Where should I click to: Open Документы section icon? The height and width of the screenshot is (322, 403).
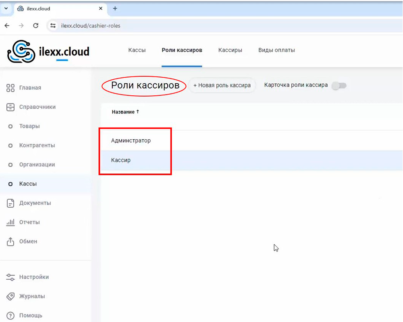(11, 203)
